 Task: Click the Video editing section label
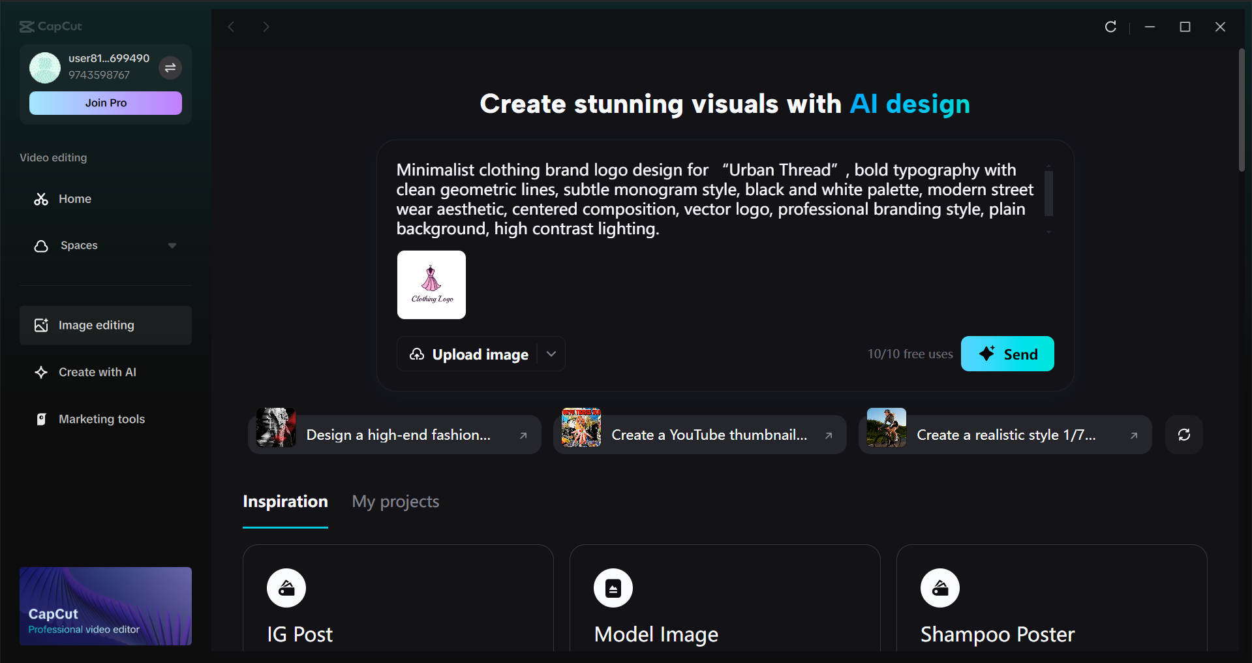coord(53,158)
